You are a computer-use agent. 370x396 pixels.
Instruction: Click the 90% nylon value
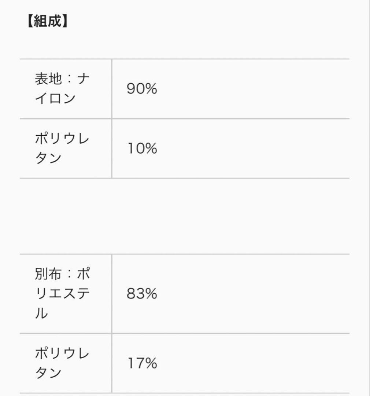point(142,89)
